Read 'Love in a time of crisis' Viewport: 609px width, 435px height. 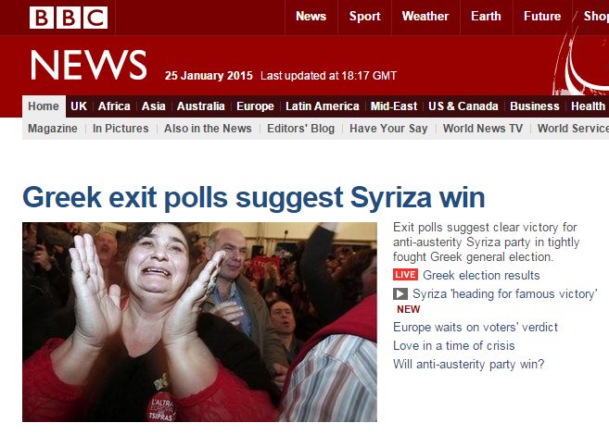point(454,345)
